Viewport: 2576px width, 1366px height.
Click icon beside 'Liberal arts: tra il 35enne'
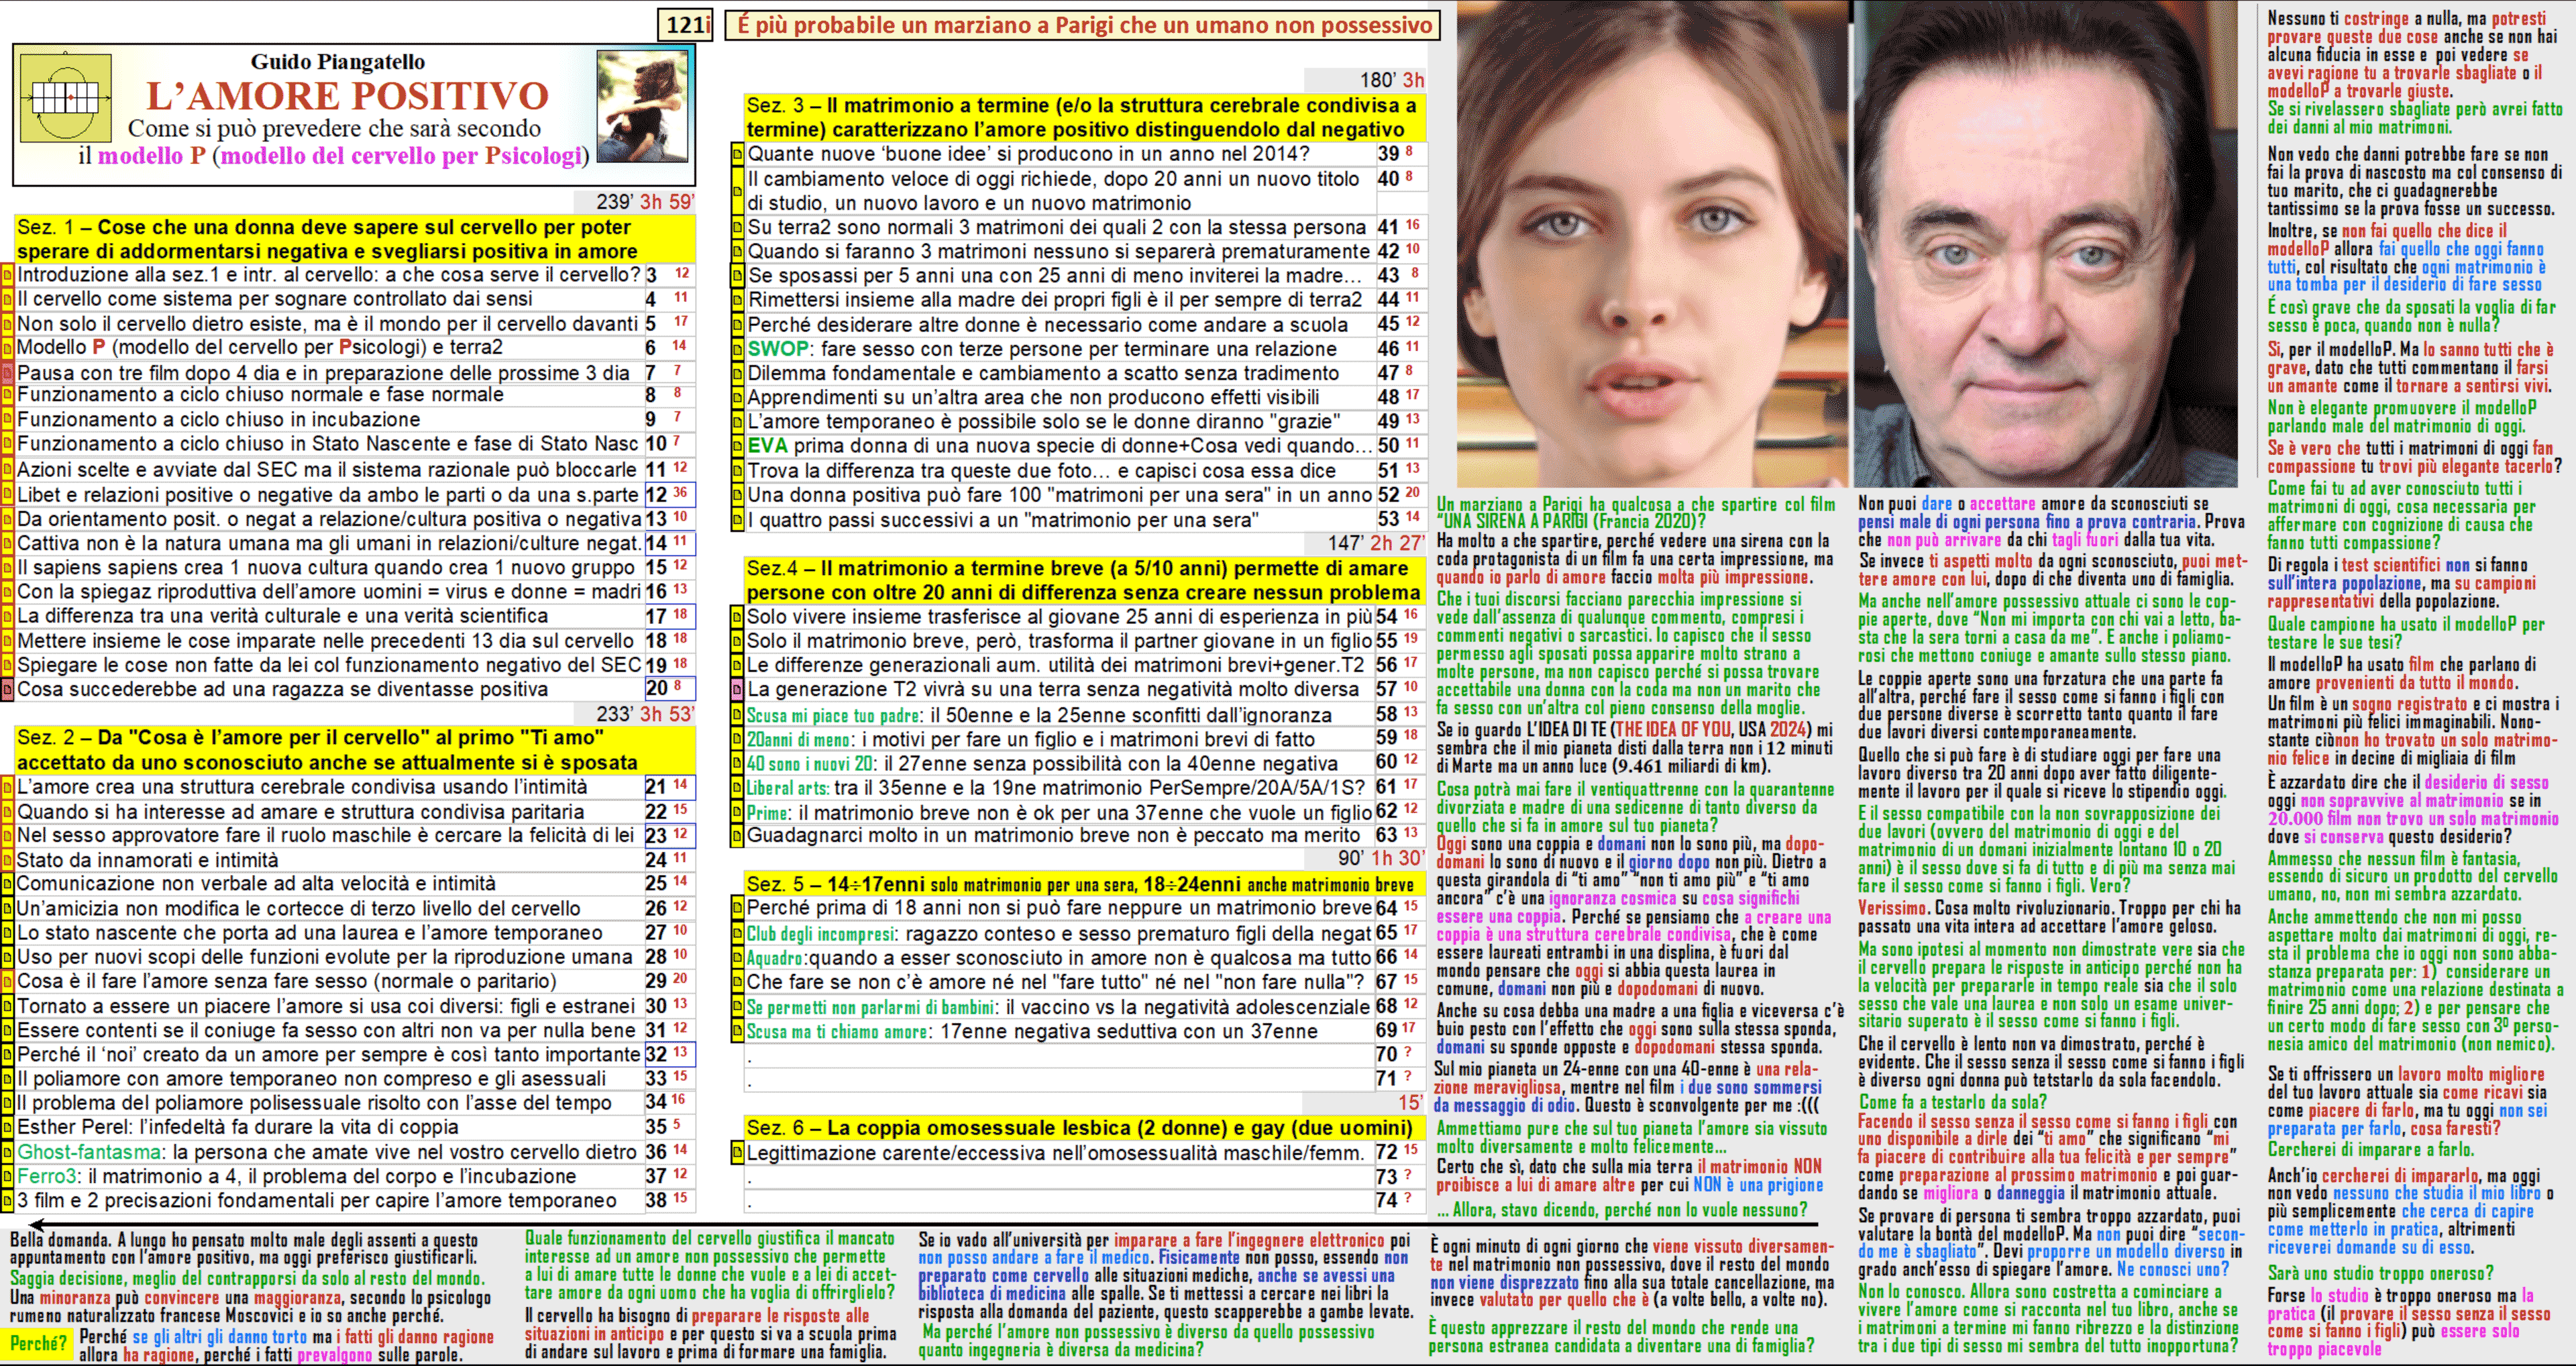(738, 788)
